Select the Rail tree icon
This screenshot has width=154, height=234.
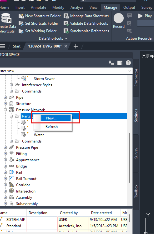click(x=11, y=172)
